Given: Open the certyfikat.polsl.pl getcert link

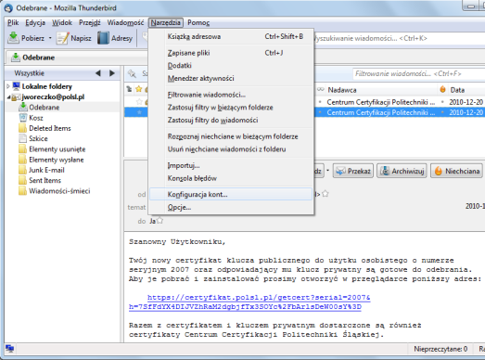Looking at the screenshot, I should click(249, 302).
